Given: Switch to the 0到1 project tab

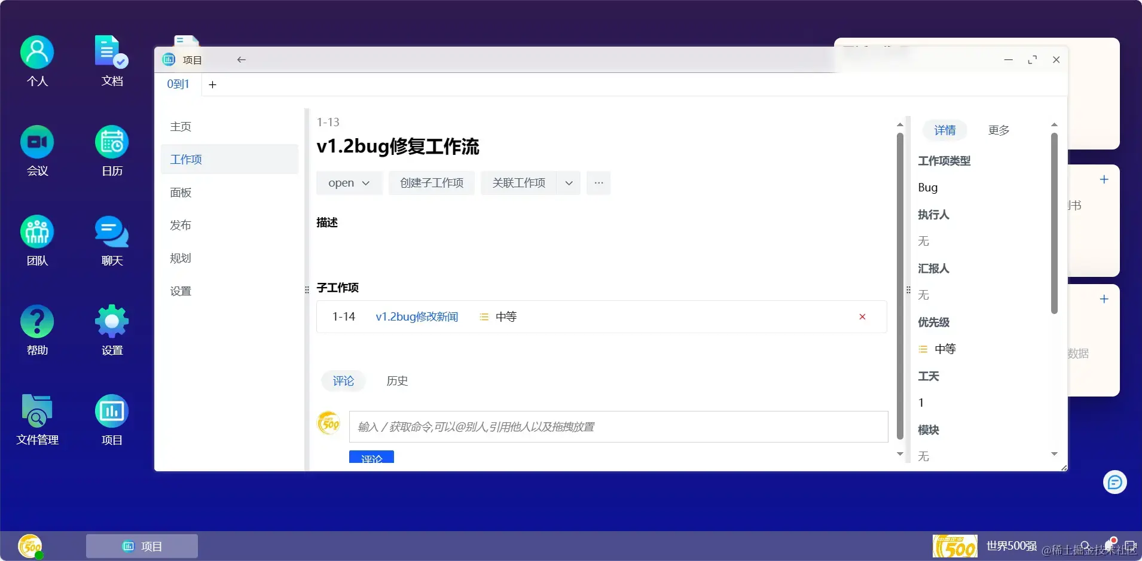Looking at the screenshot, I should [178, 84].
